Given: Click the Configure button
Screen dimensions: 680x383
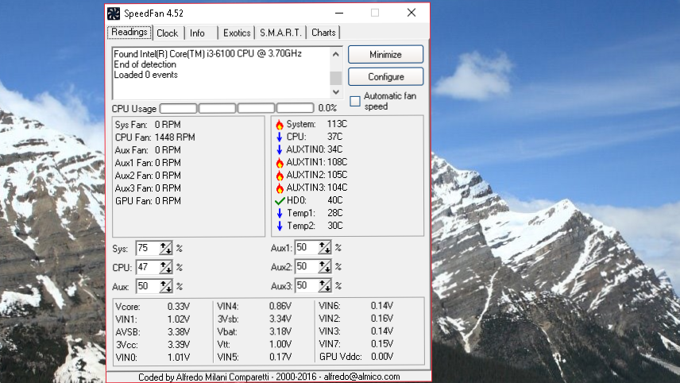Looking at the screenshot, I should 385,77.
